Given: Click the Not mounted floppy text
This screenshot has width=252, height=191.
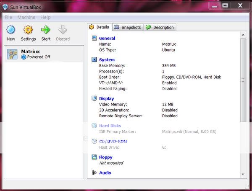Looking at the screenshot, I should coord(111,163).
